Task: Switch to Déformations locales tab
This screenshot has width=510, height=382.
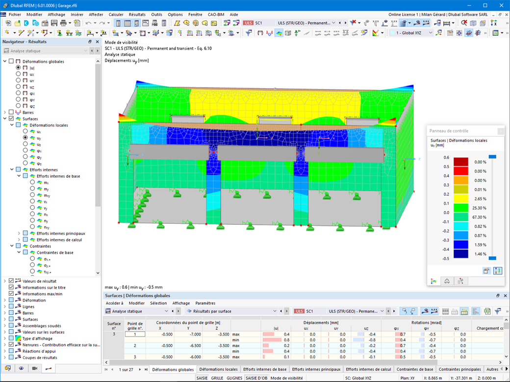Action: coord(218,369)
